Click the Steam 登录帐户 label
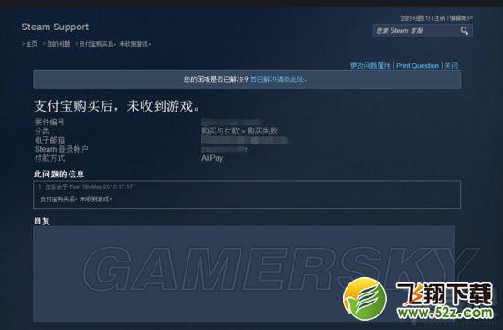The height and width of the screenshot is (330, 503). click(x=61, y=149)
